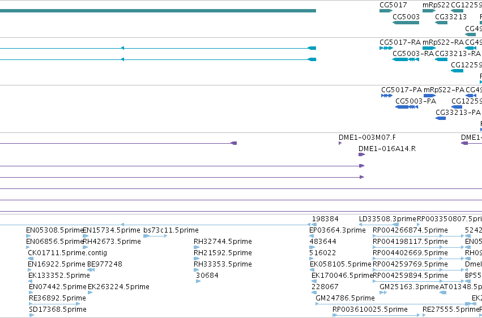
Task: Click the long teal gene bar in top track
Action: pos(158,11)
